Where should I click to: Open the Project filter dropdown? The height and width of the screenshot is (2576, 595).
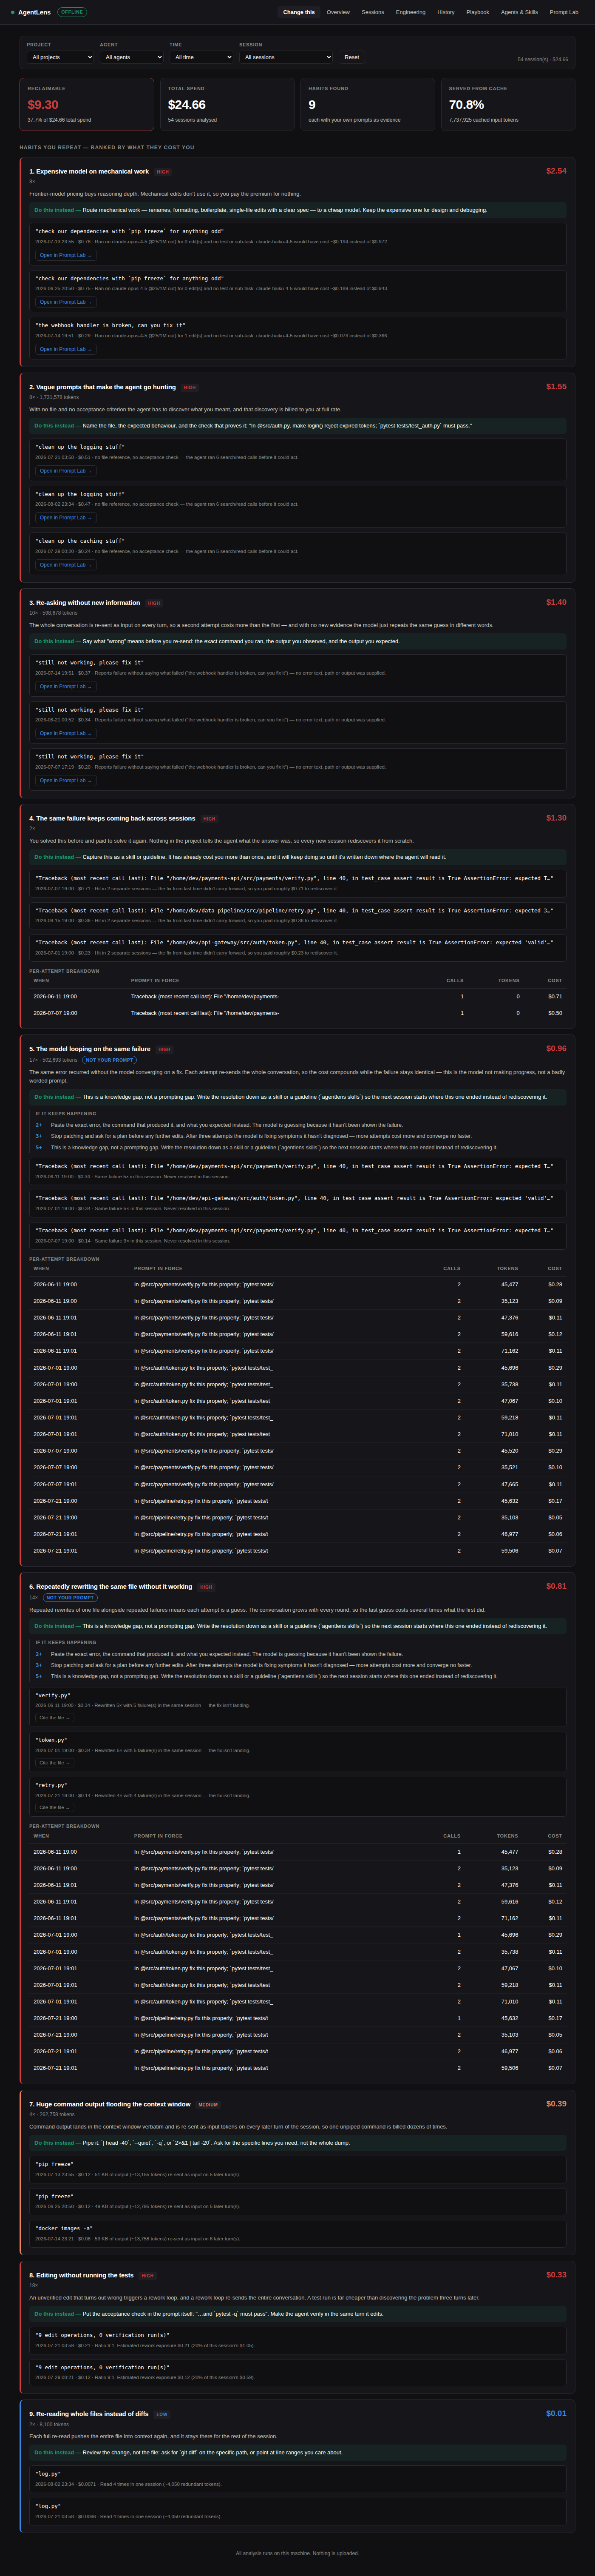point(60,57)
